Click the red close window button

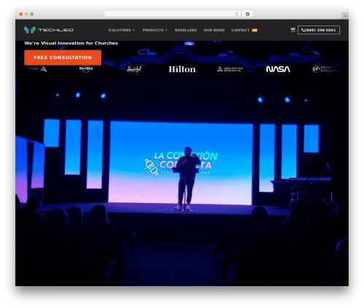click(21, 14)
